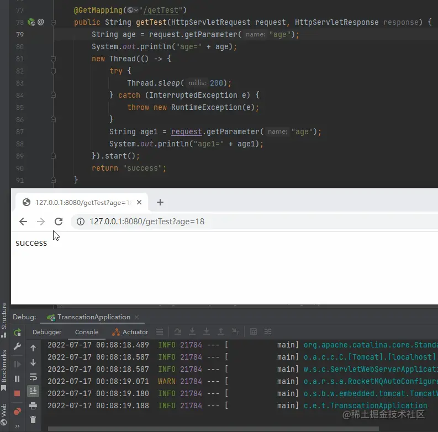
Task: Click the log line timestamped 00:08:18.489
Action: tap(242, 345)
